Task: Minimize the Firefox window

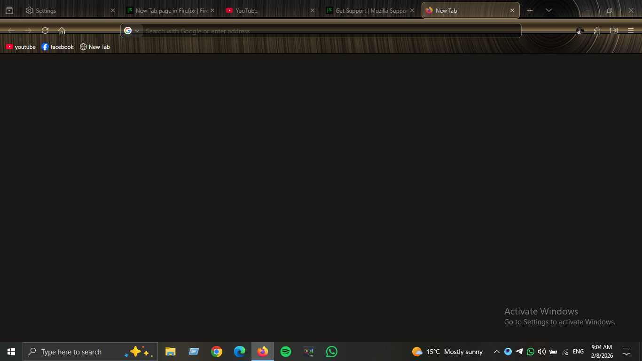Action: 588,10
